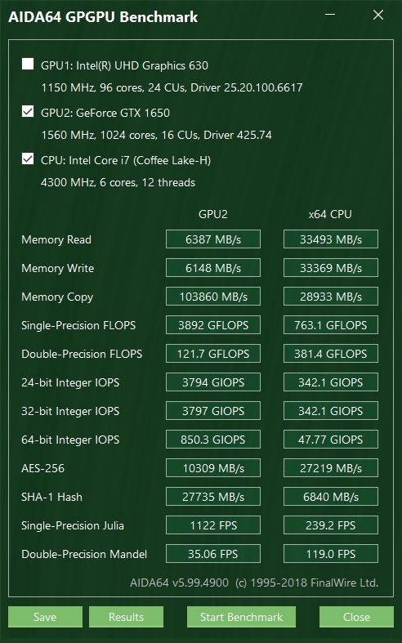Click Start Benchmark
The width and height of the screenshot is (402, 643).
(x=241, y=617)
